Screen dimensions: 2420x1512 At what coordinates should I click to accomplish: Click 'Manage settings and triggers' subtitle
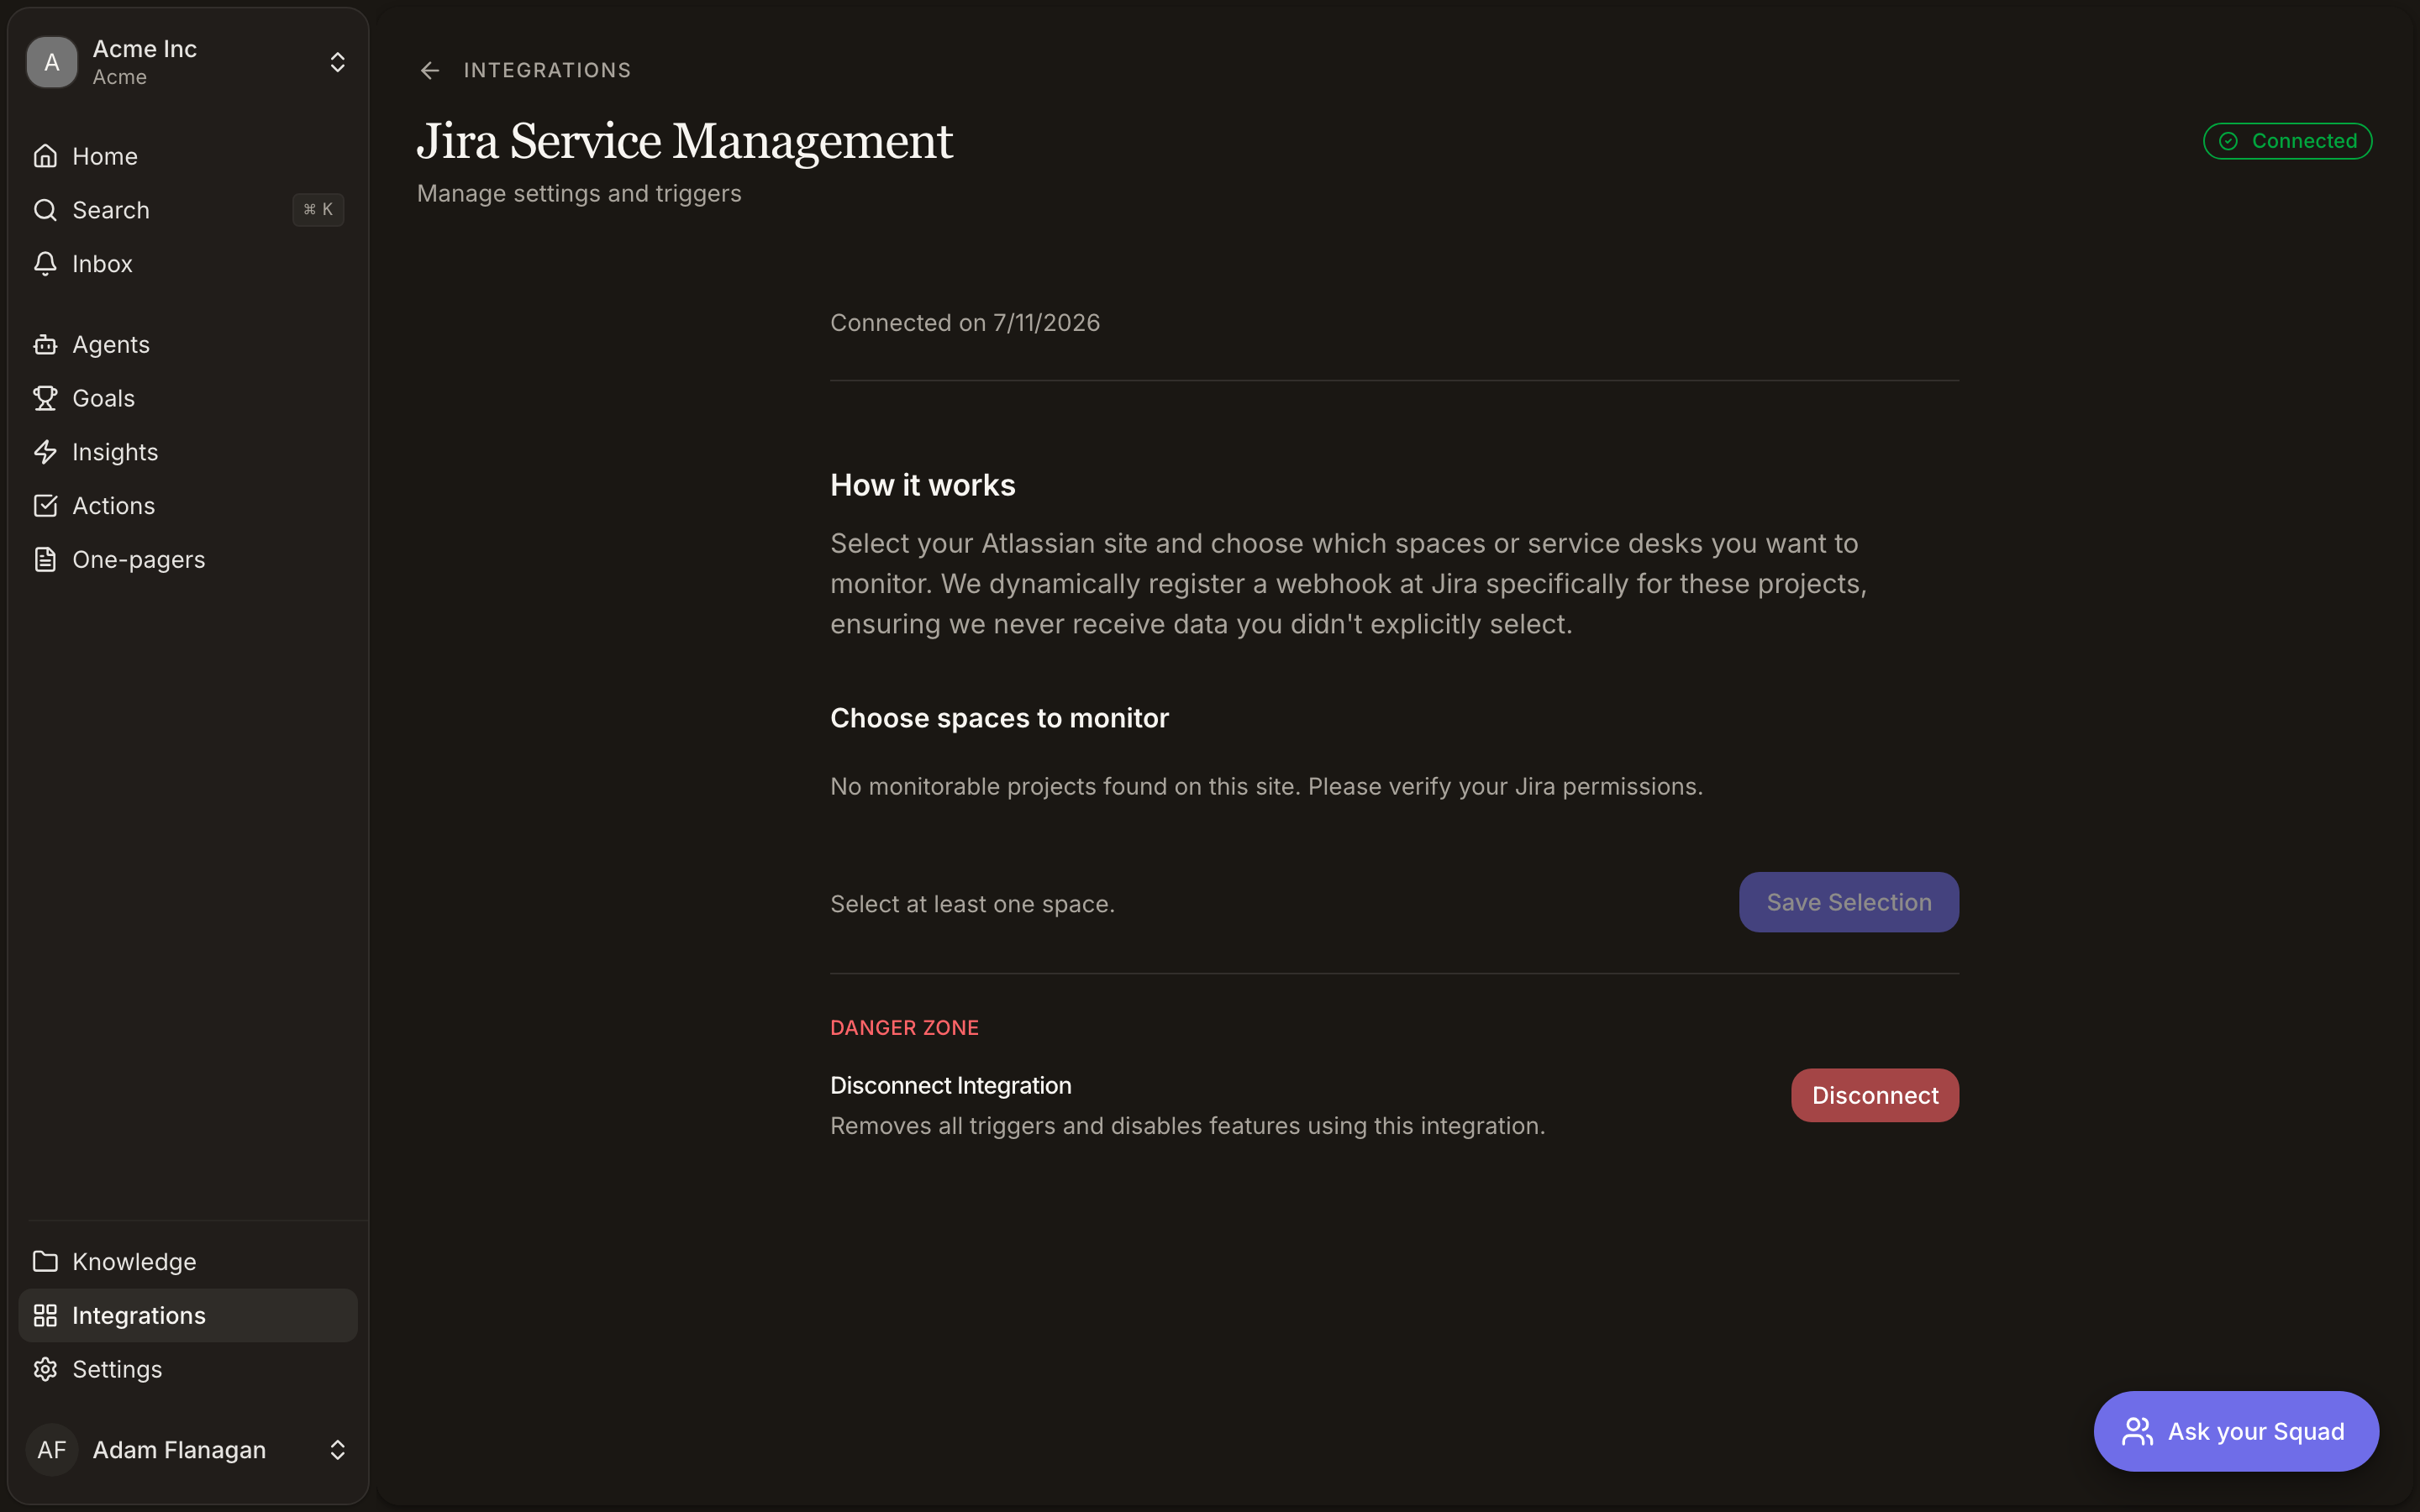pos(579,194)
